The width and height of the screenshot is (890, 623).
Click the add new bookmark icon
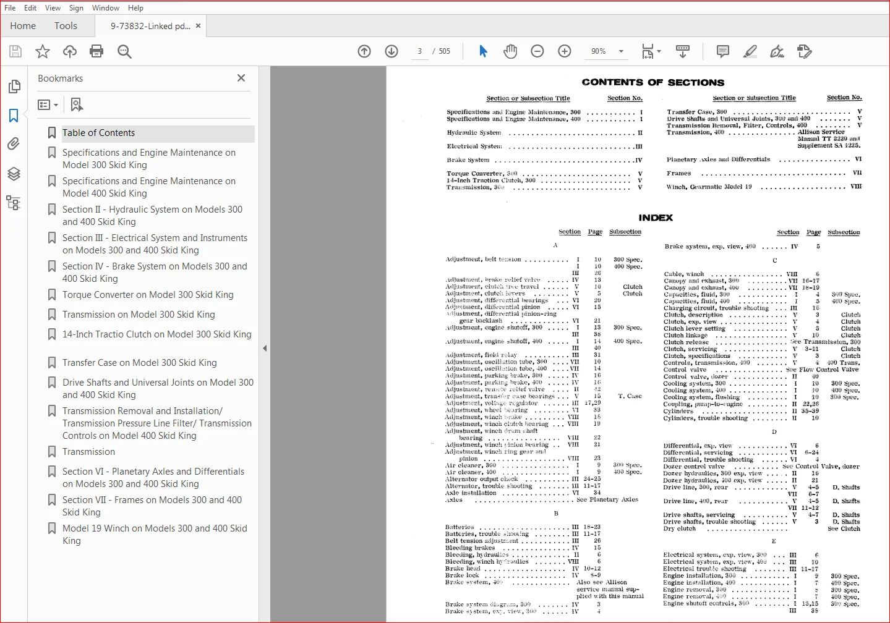77,104
